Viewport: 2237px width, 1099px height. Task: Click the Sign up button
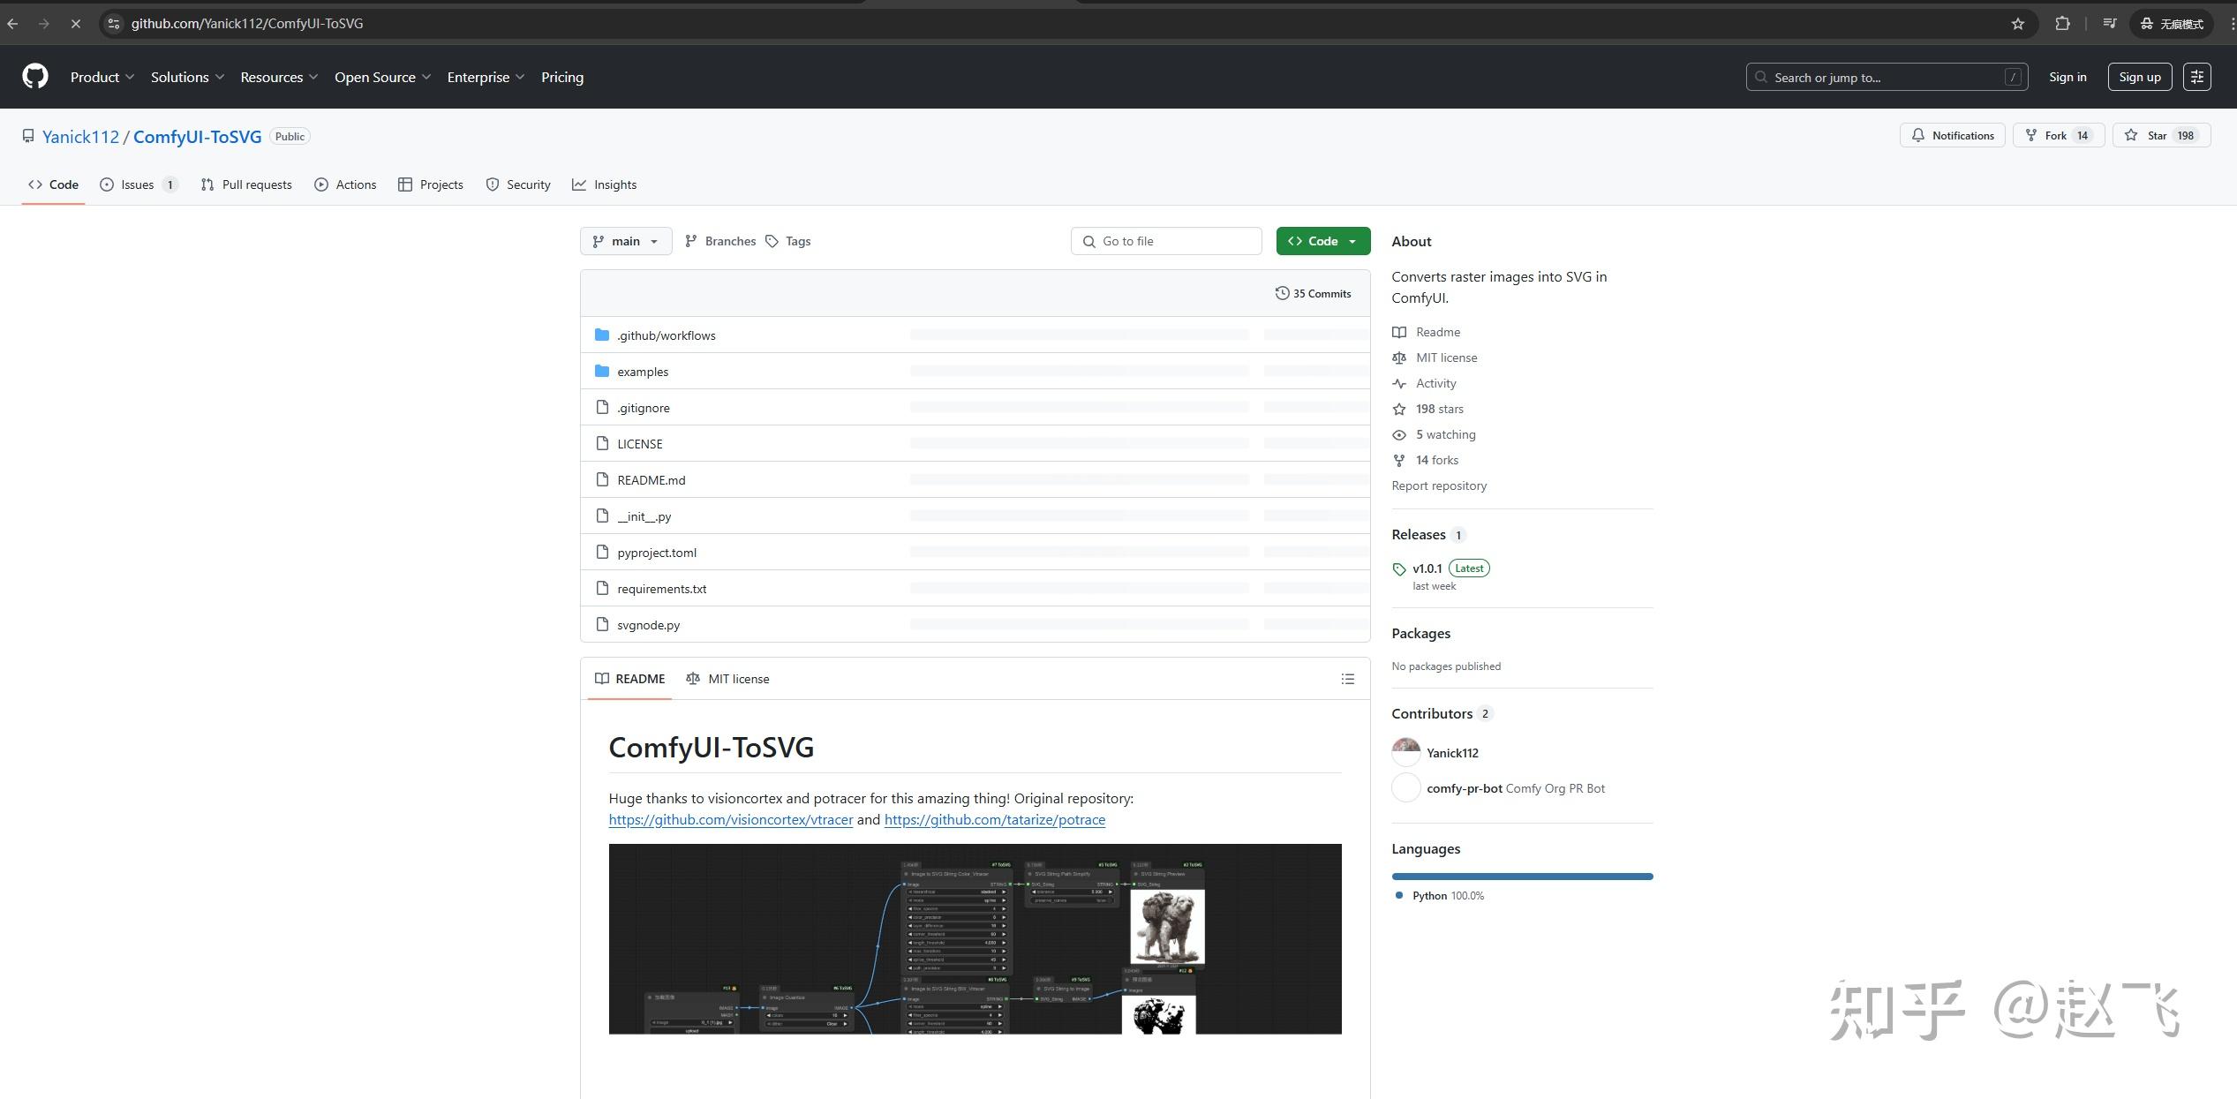2139,77
